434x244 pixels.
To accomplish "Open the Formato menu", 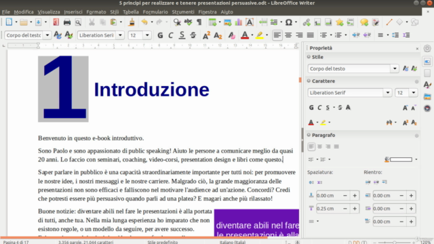I will [96, 12].
